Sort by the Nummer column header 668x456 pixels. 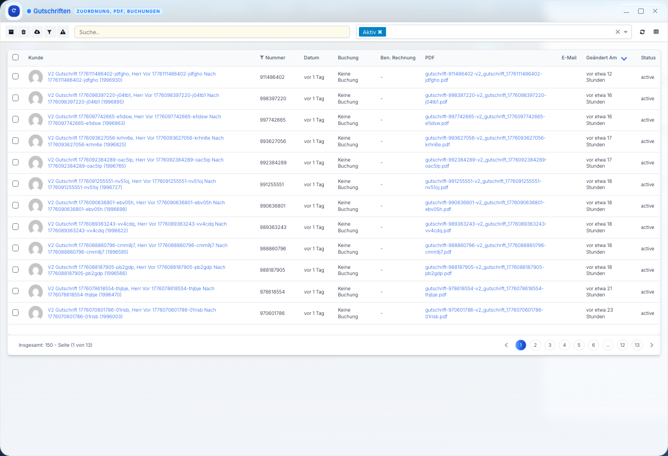point(275,58)
